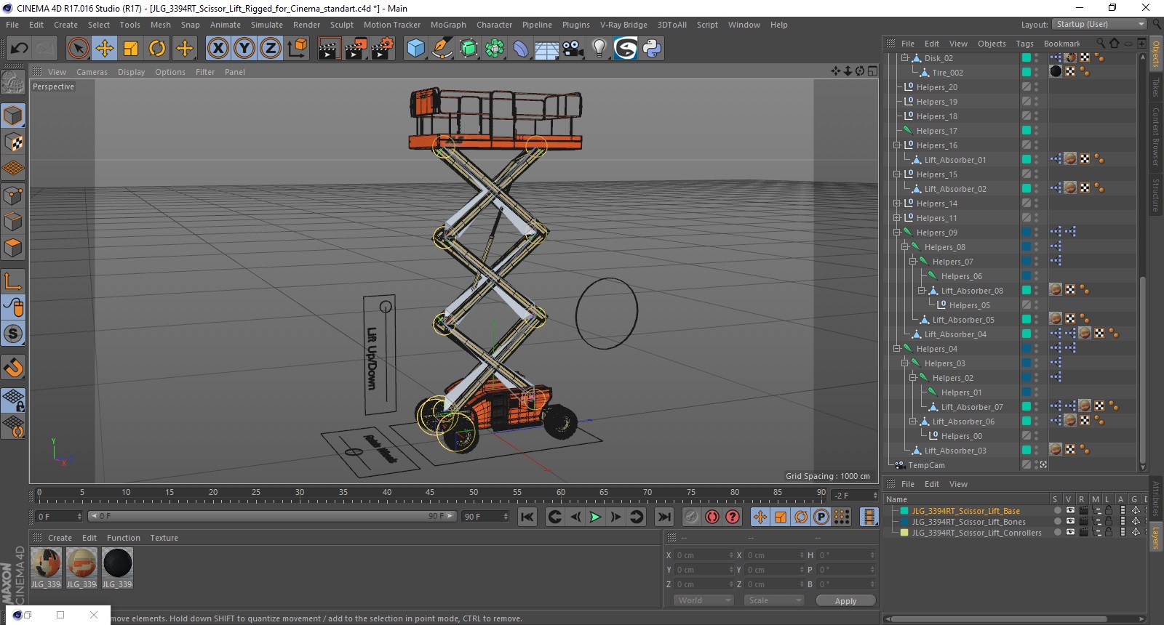Open the viewport Cameras menu

(92, 72)
